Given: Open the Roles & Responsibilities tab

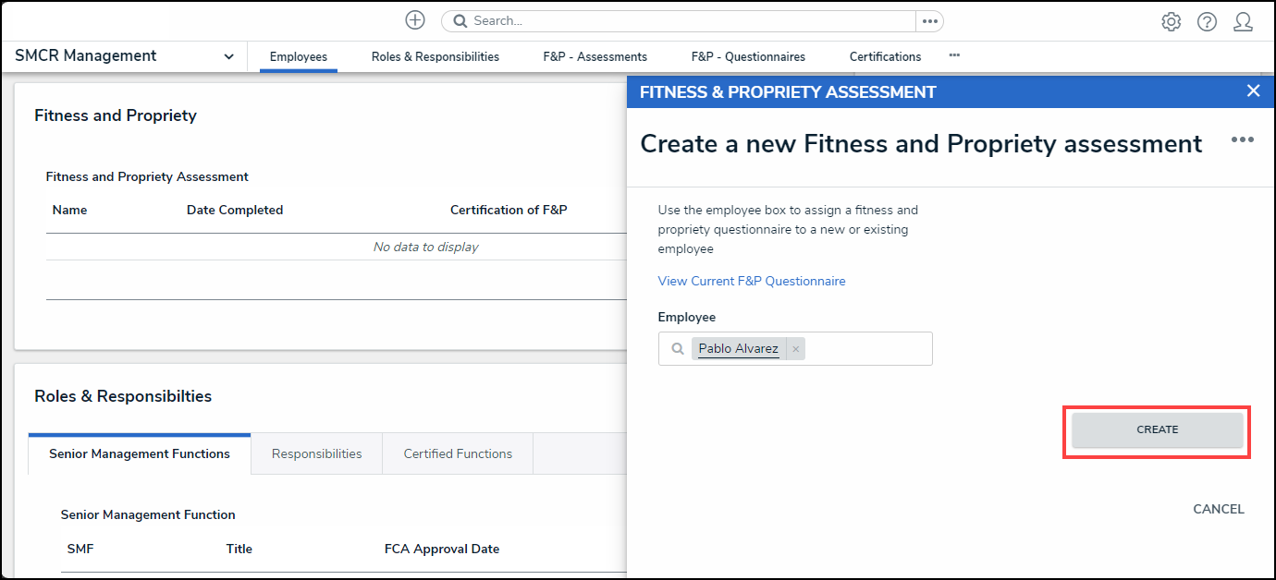Looking at the screenshot, I should click(435, 57).
